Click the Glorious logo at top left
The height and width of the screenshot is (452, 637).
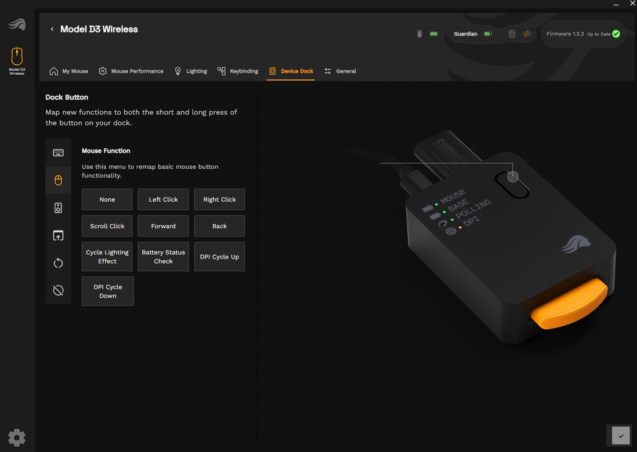[x=17, y=24]
